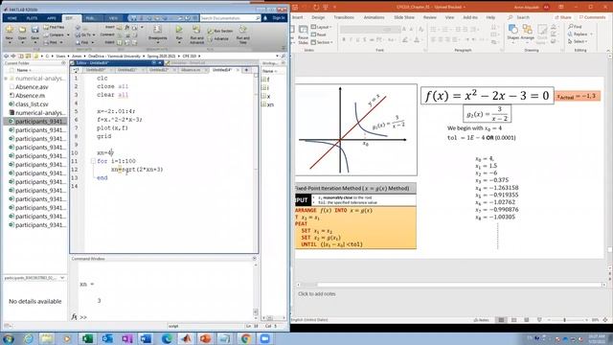This screenshot has width=613, height=345.
Task: Click the Open folder icon in MATLAB
Action: [22, 30]
